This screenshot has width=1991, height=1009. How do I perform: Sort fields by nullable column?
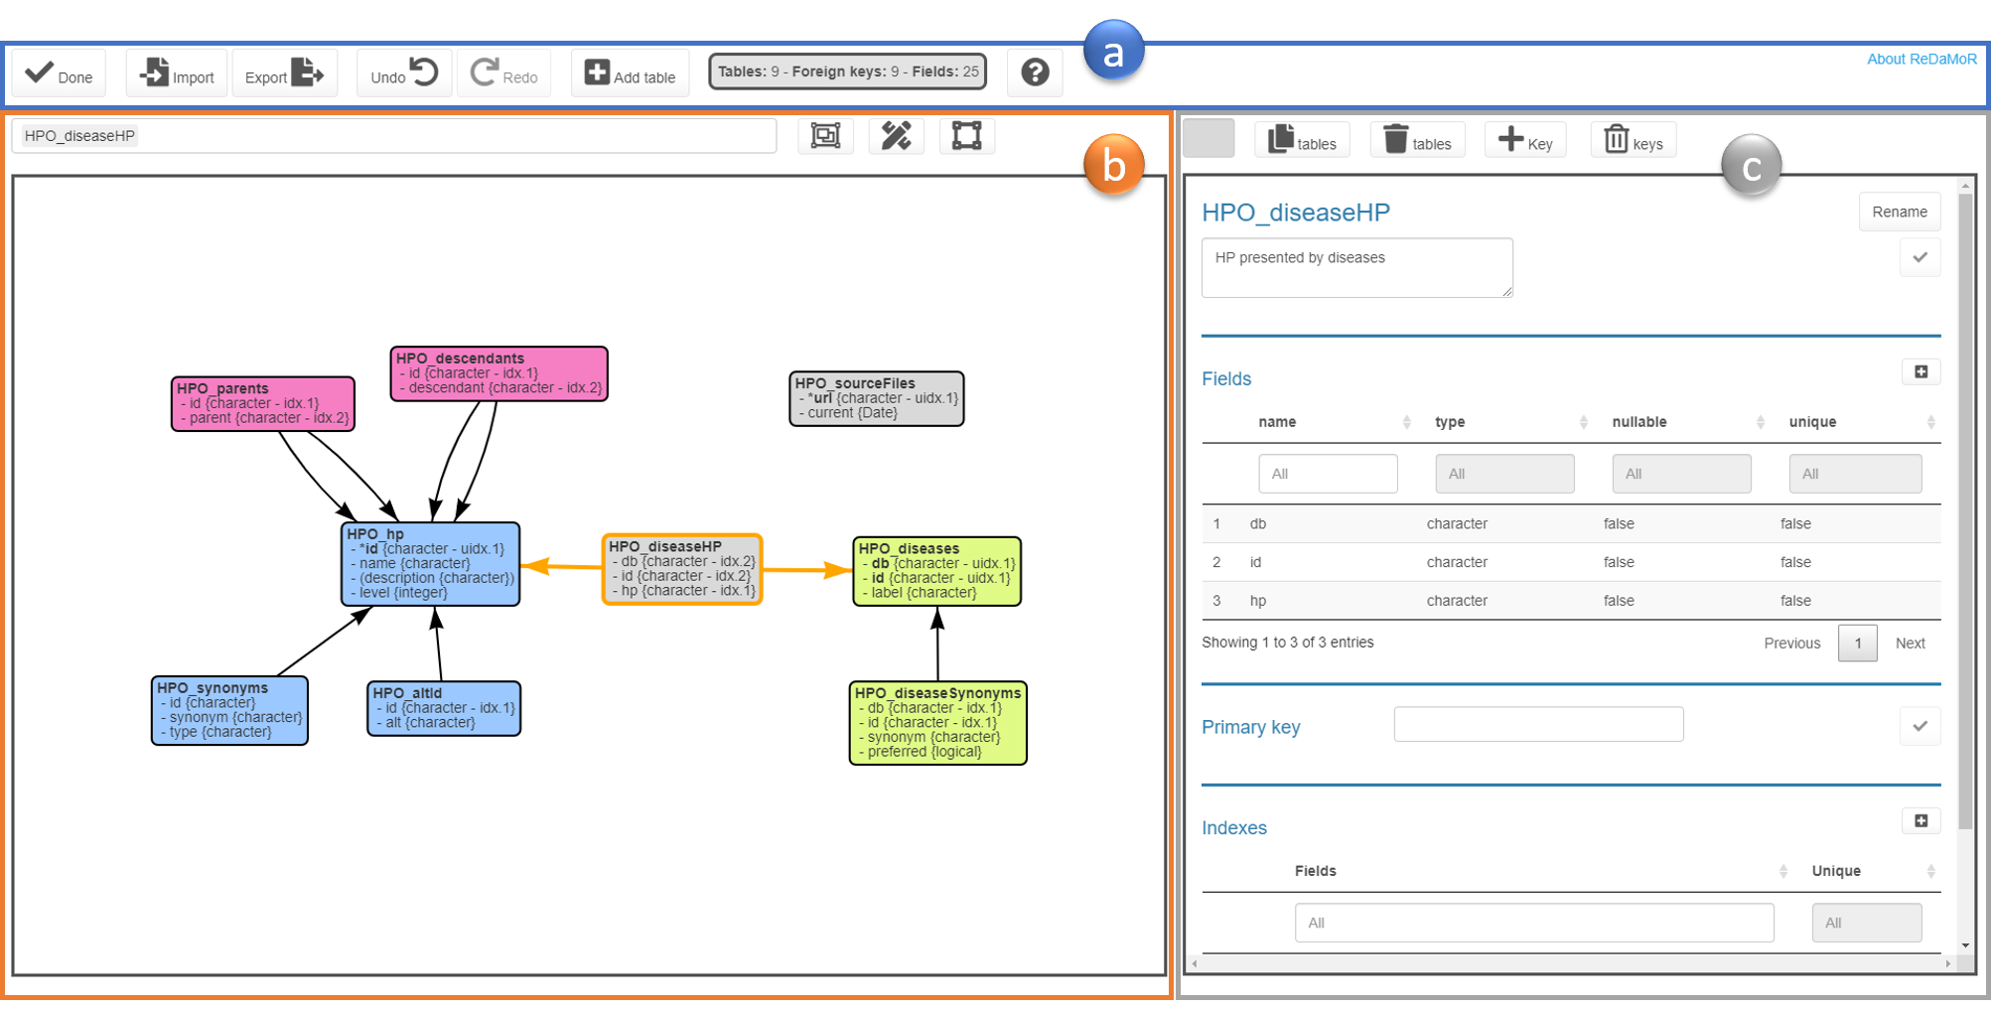coord(1688,422)
